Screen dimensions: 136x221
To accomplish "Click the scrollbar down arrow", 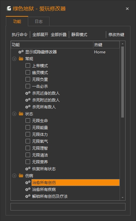I will tap(123, 198).
